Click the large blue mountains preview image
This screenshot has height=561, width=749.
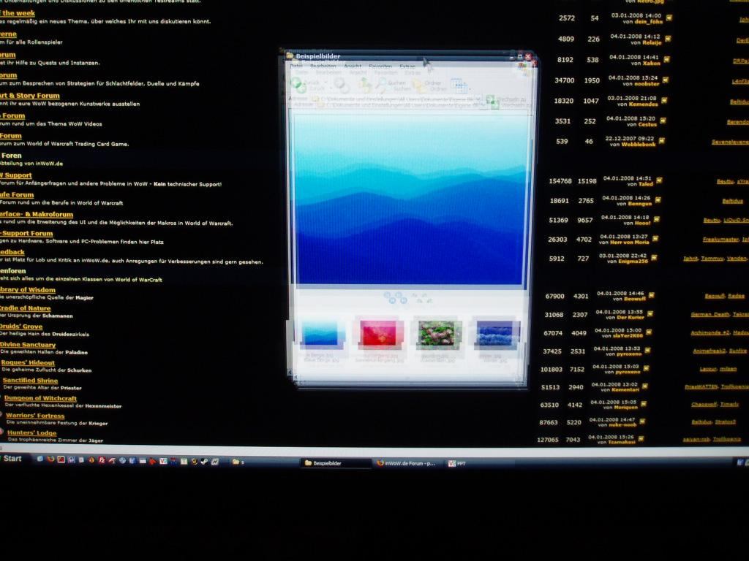pyautogui.click(x=410, y=199)
